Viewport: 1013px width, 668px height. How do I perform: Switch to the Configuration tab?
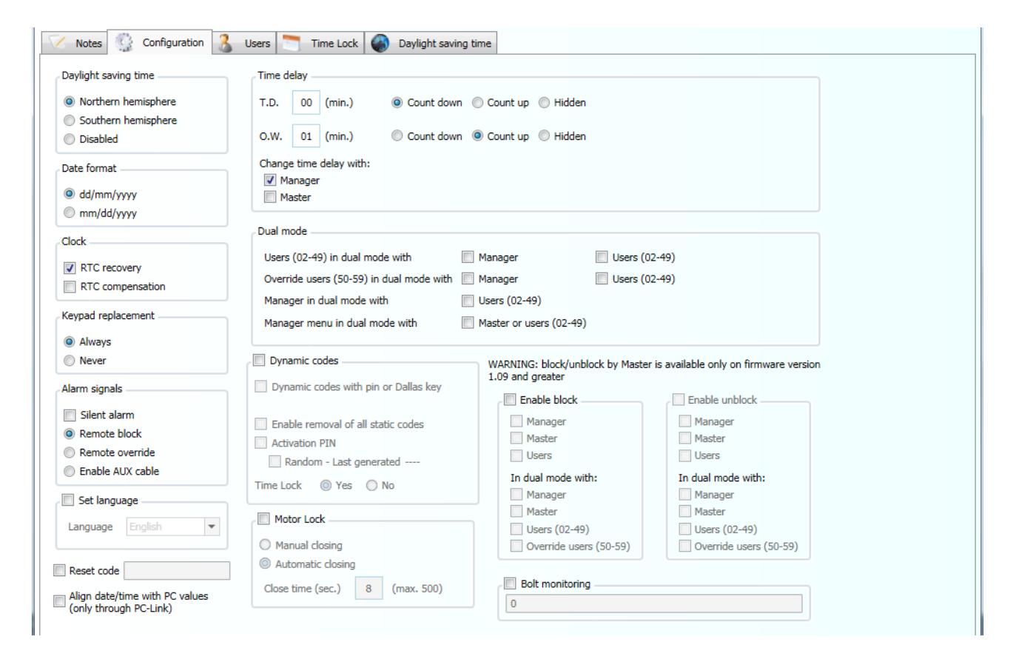point(160,42)
